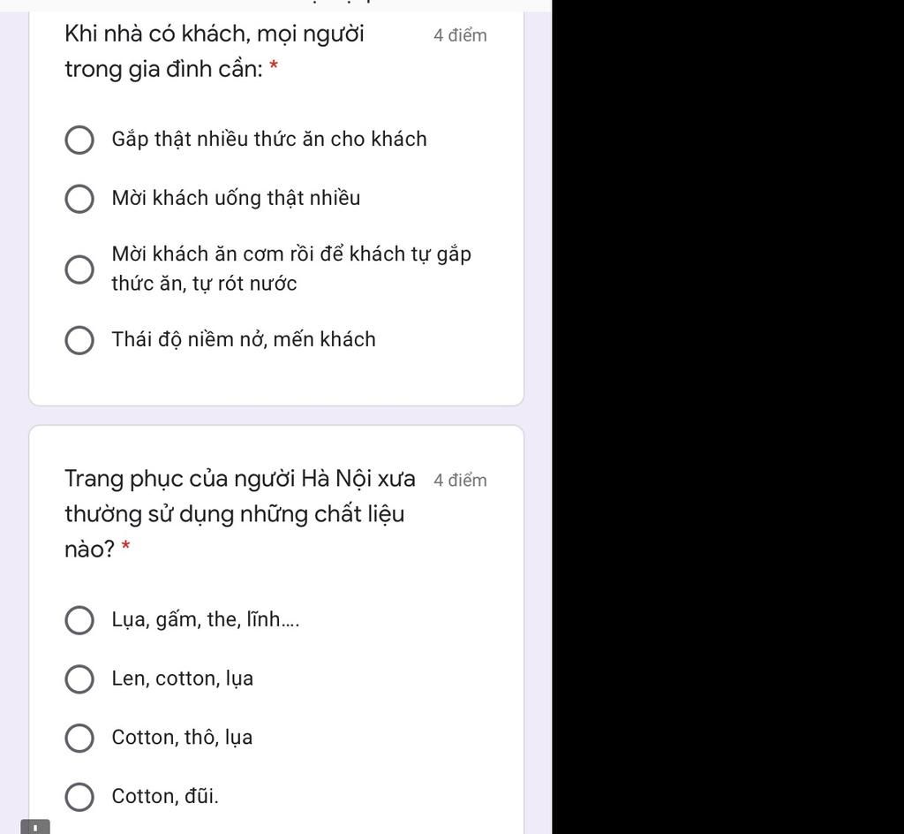Screen dimensions: 904x834
Task: Click the report problem icon at bottom-left
Action: [35, 827]
